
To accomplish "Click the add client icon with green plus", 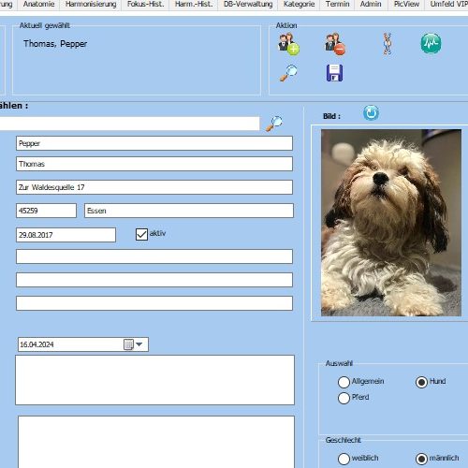I will [x=288, y=44].
